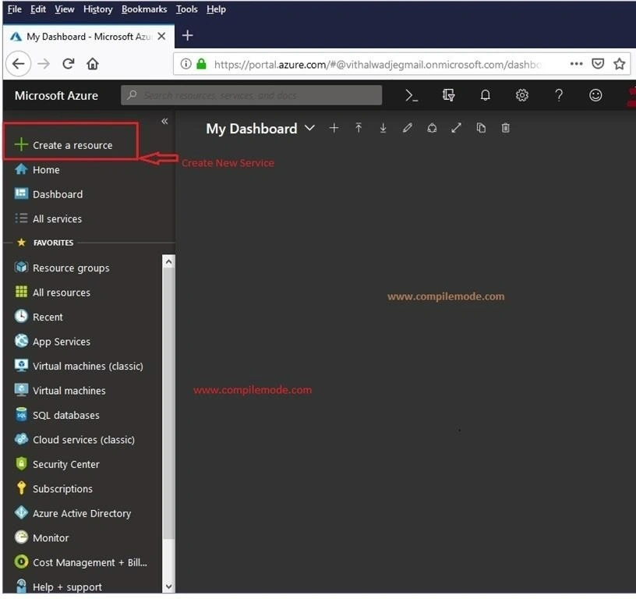Open Recent items
Image resolution: width=636 pixels, height=599 pixels.
[38, 317]
